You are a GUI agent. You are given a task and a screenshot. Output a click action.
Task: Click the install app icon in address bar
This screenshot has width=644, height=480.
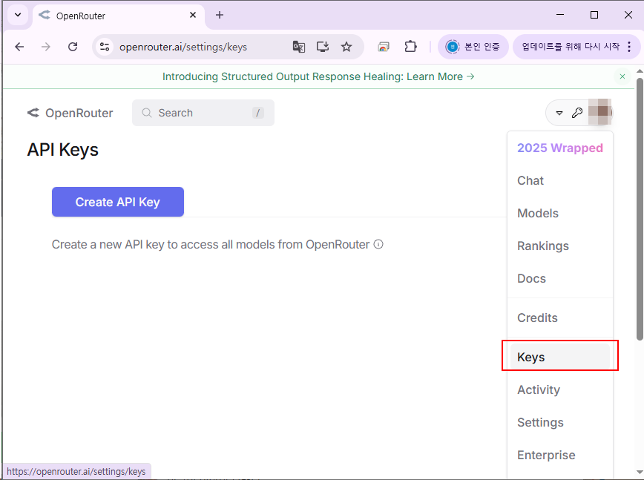(323, 47)
